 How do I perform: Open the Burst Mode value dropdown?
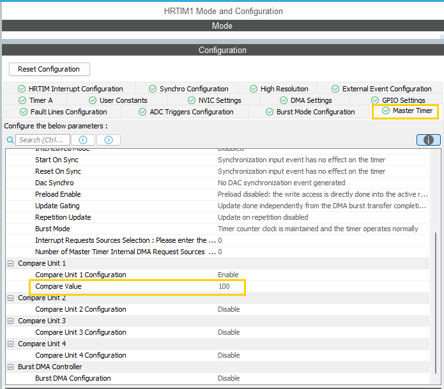click(323, 229)
